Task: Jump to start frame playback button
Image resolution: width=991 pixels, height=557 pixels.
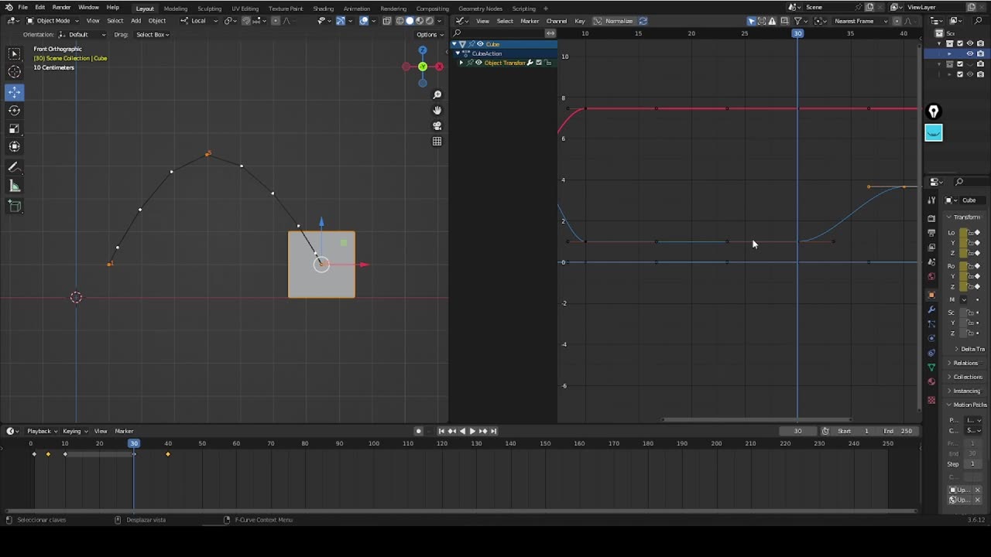Action: [441, 431]
